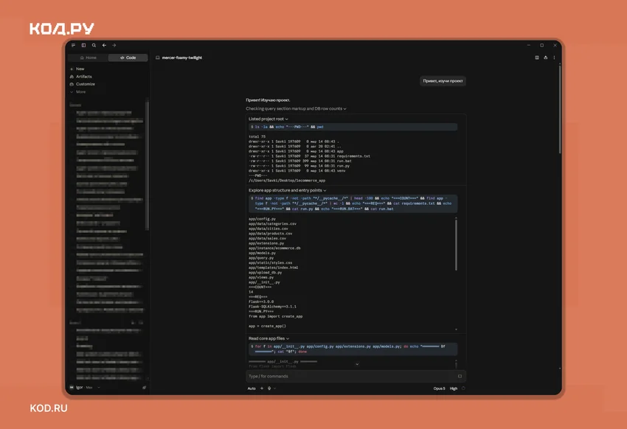Select 'app/views.py' in the output
Image resolution: width=627 pixels, height=429 pixels.
[x=261, y=277]
